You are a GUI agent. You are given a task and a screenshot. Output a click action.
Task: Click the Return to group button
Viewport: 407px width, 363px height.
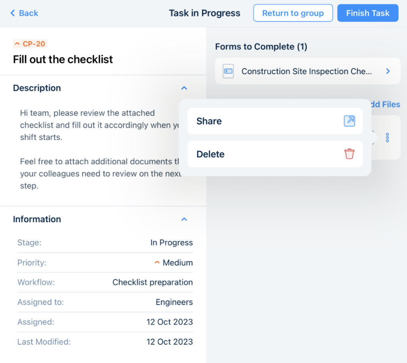[293, 13]
